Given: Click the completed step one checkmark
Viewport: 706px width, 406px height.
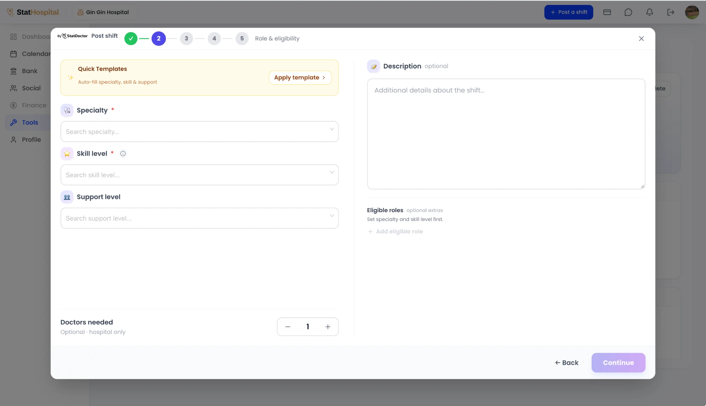Looking at the screenshot, I should coord(131,38).
